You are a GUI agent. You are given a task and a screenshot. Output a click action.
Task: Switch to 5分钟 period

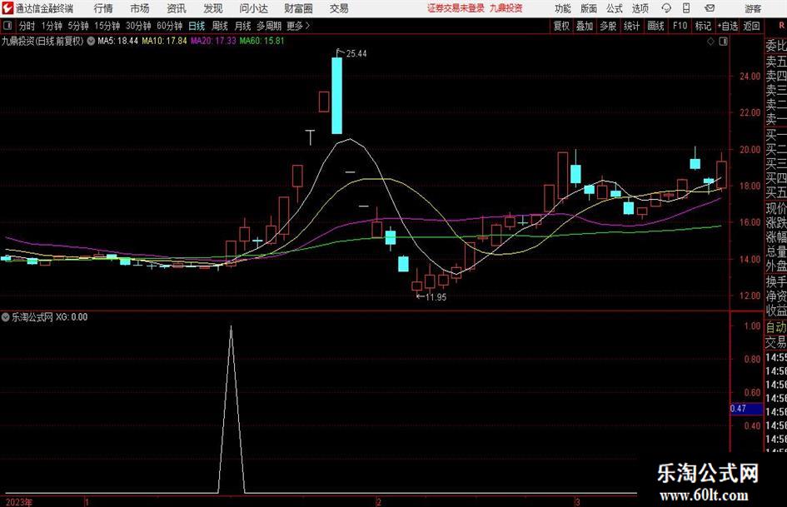tap(78, 26)
